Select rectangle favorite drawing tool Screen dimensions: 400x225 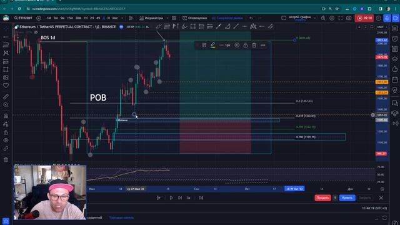193,26
